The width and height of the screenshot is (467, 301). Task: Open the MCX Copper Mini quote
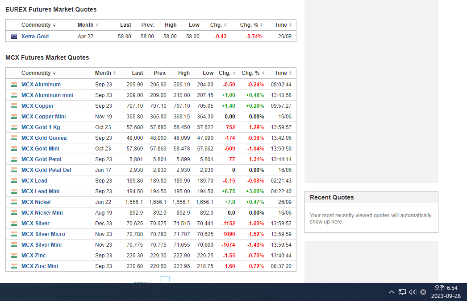pos(43,117)
